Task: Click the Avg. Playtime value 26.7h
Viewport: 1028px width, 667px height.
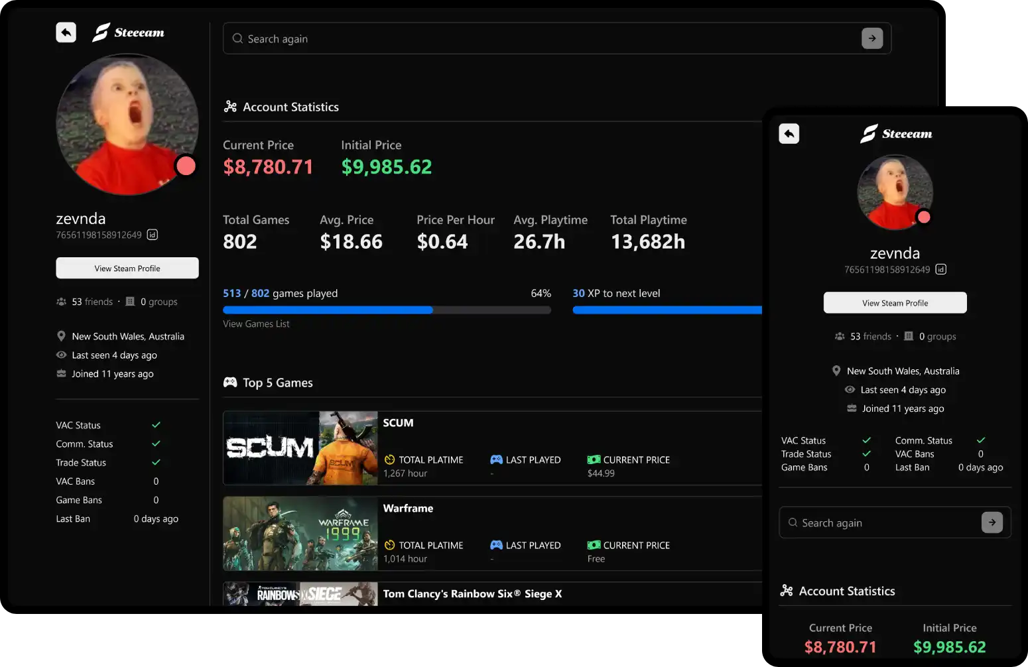Action: pyautogui.click(x=539, y=242)
